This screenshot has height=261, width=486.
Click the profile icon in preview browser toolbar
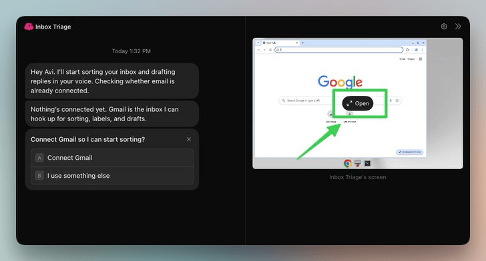pyautogui.click(x=417, y=49)
